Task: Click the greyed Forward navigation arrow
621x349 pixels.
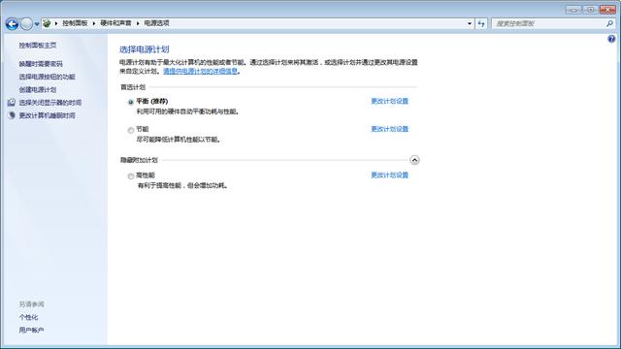Action: click(26, 24)
